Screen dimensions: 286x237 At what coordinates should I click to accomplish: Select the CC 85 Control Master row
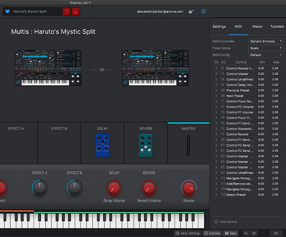(x=248, y=167)
